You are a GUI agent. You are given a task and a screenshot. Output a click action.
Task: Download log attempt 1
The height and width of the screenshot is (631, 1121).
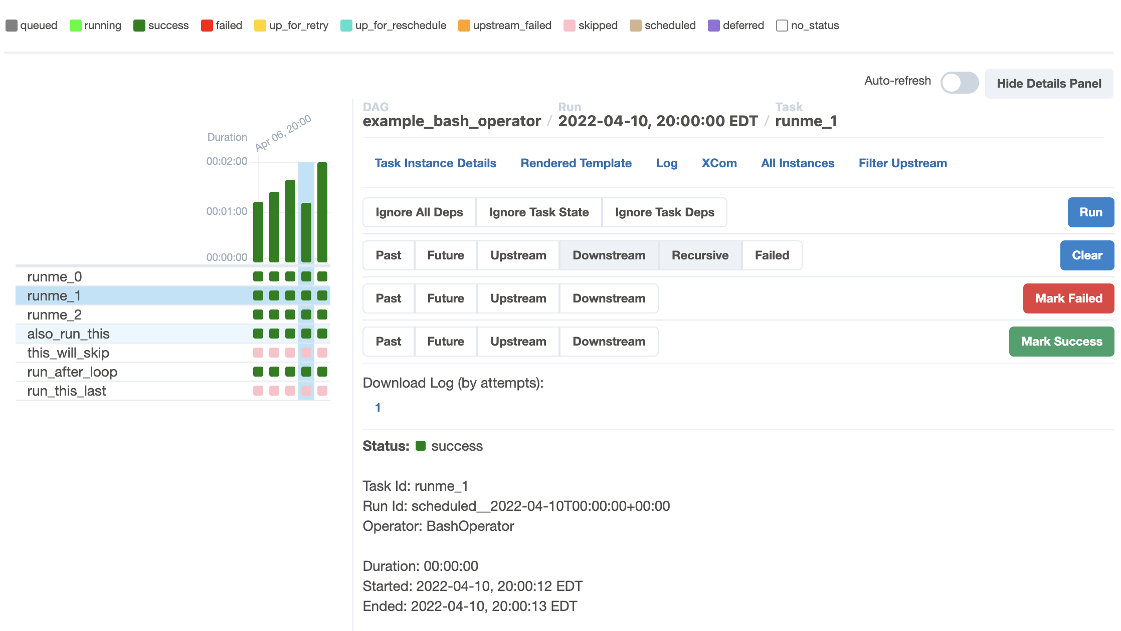[378, 408]
